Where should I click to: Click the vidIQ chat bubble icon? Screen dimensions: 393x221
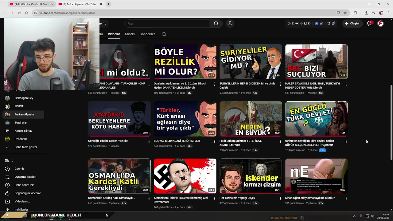point(333,24)
